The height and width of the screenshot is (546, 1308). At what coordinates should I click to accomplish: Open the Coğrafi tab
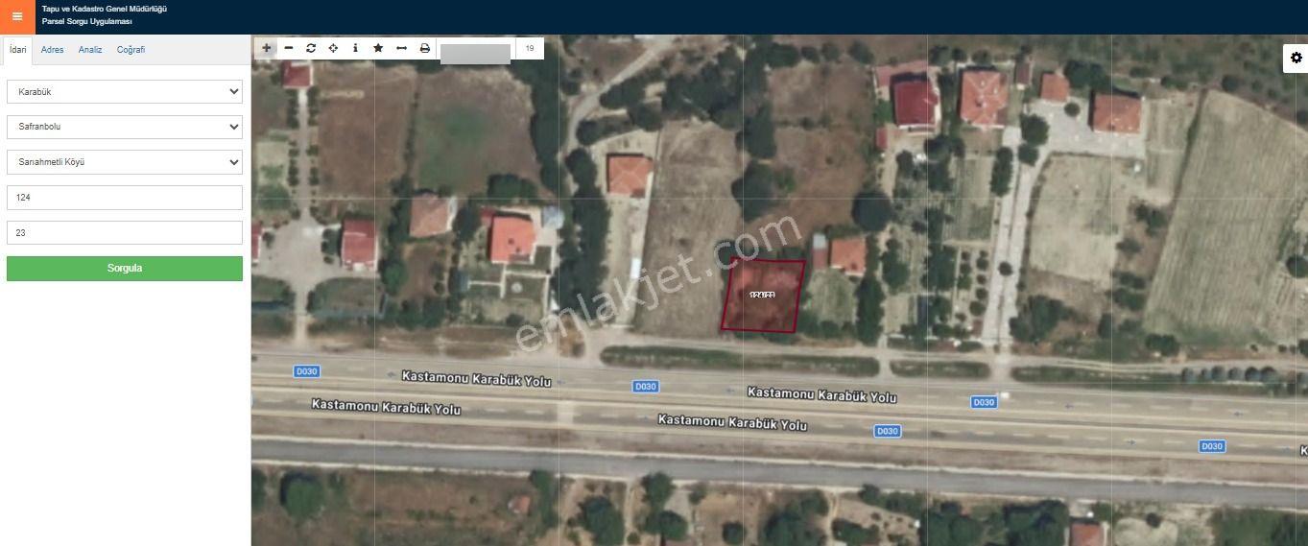131,50
